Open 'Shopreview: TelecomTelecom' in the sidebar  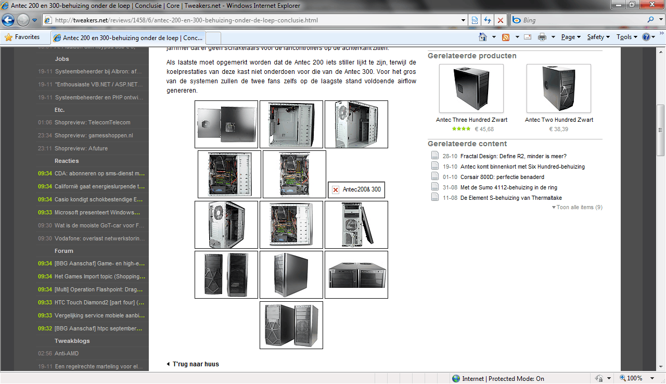[93, 122]
